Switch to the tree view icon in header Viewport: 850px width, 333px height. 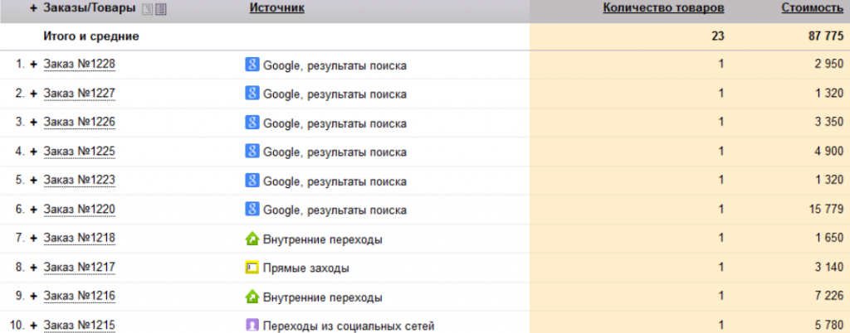[x=147, y=9]
